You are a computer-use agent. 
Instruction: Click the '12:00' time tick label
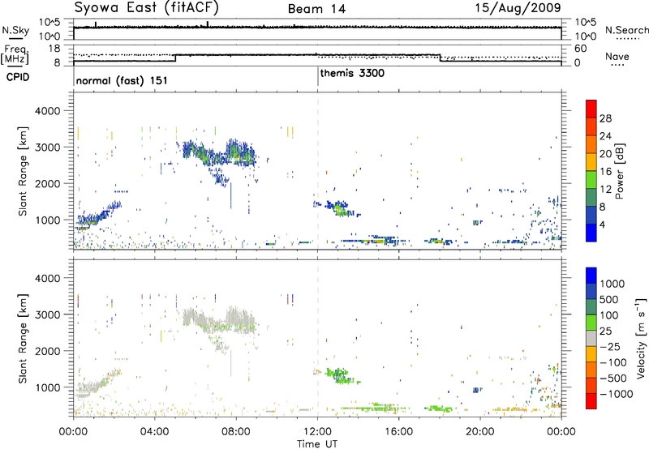pyautogui.click(x=317, y=432)
